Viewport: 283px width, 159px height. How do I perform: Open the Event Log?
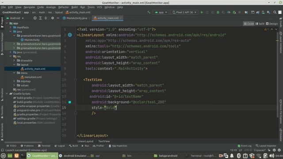point(245,146)
